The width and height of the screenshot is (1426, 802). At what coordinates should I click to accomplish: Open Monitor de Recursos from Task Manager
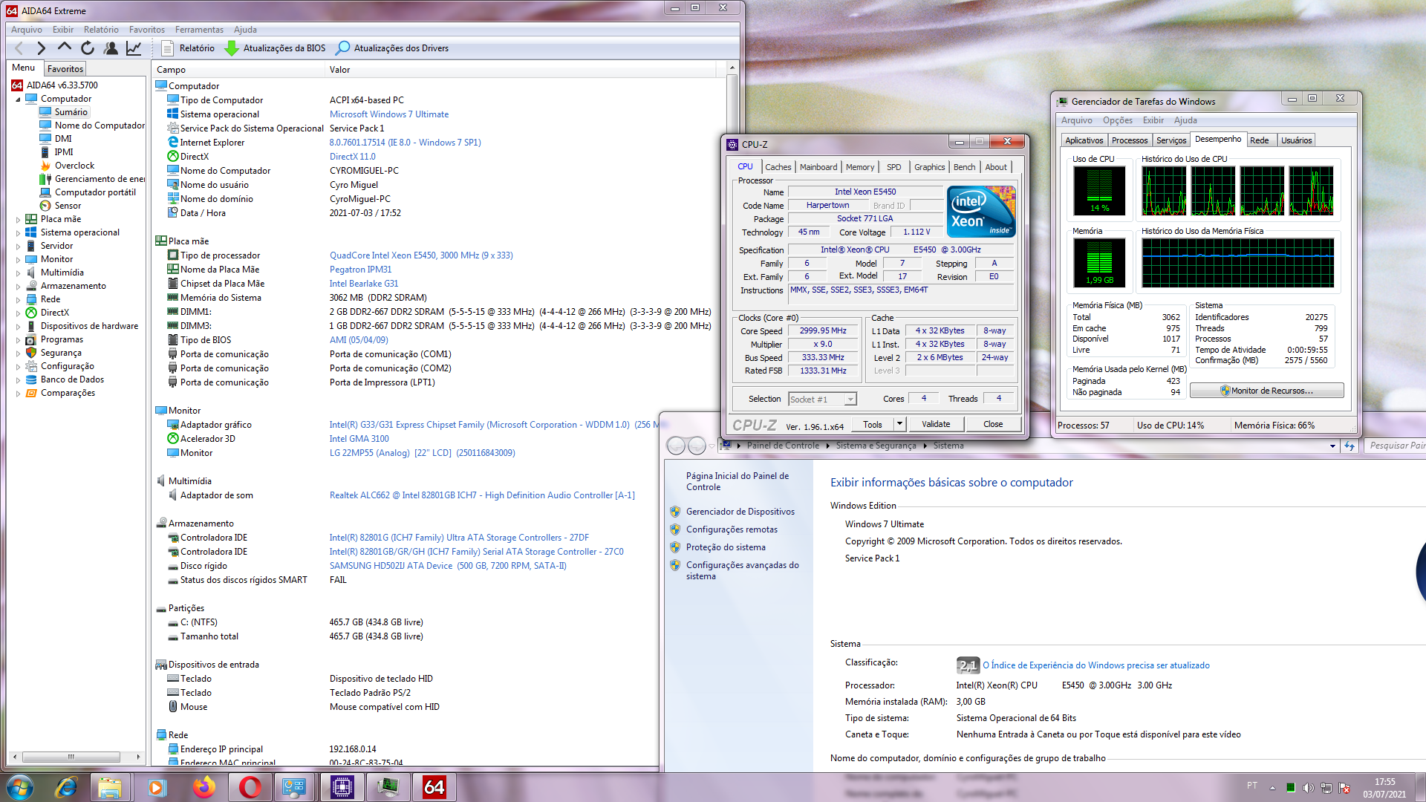pyautogui.click(x=1266, y=391)
